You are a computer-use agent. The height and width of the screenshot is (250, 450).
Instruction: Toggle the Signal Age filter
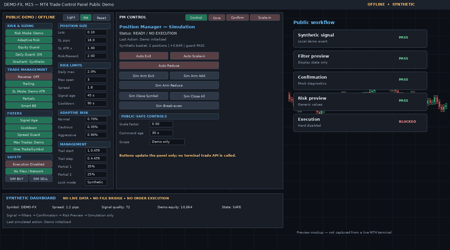pyautogui.click(x=29, y=120)
